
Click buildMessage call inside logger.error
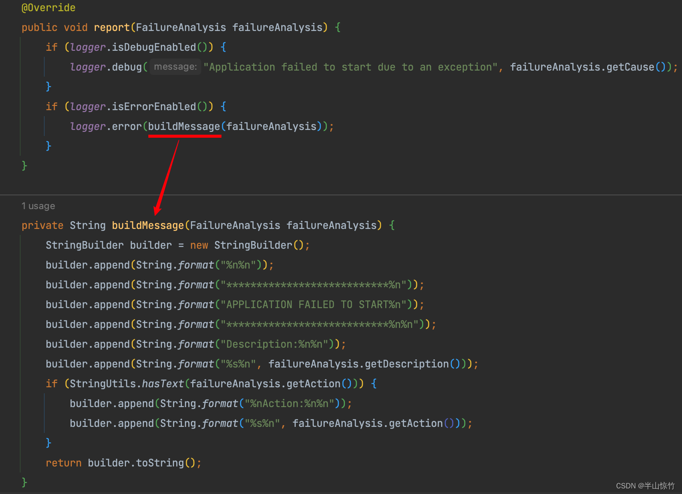pos(184,127)
